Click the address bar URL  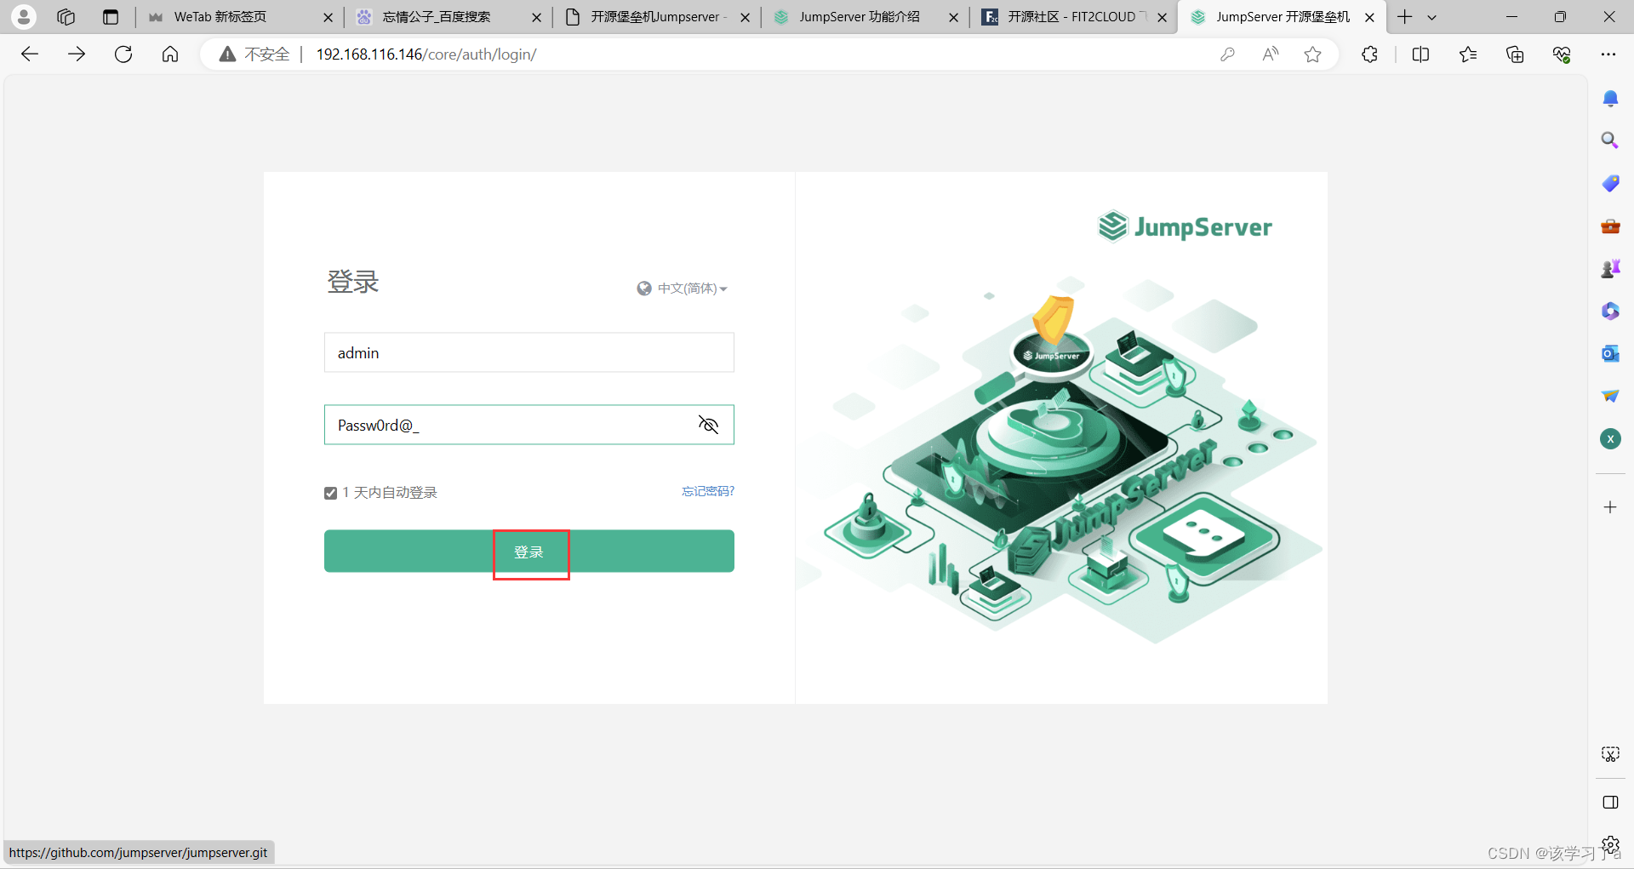tap(426, 54)
